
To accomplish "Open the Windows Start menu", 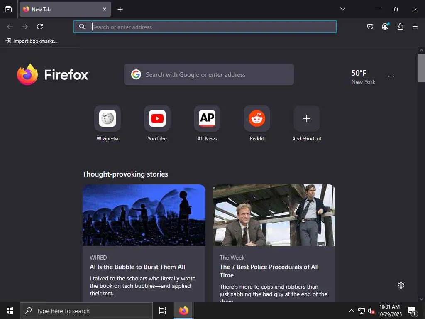I will click(x=10, y=311).
